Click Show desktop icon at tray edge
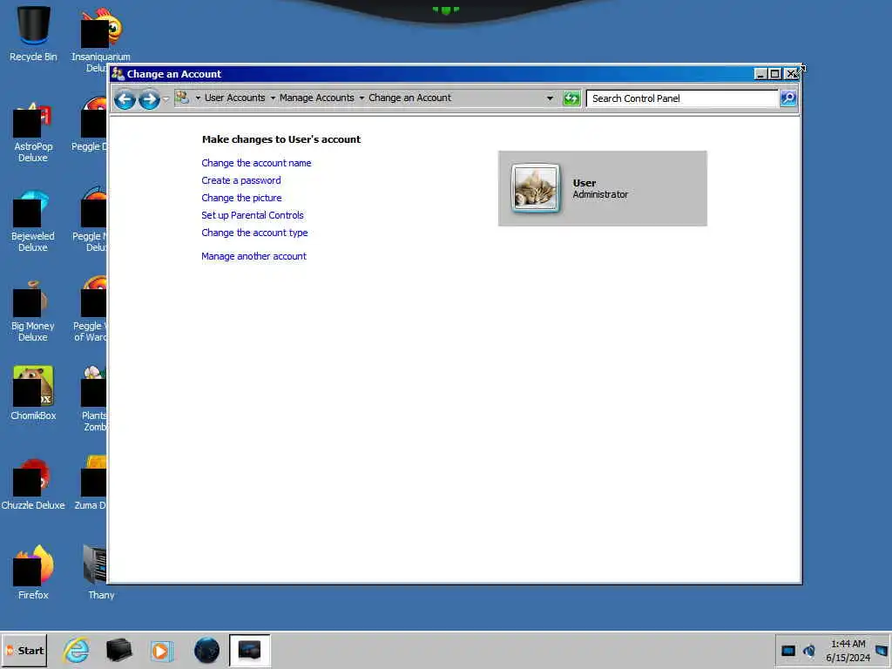Viewport: 892px width, 669px height. (882, 650)
